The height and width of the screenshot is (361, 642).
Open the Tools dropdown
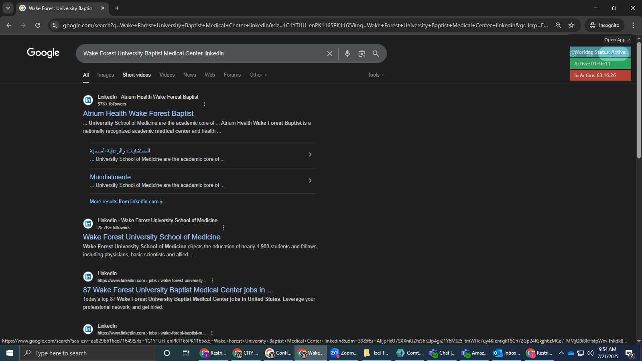point(376,75)
